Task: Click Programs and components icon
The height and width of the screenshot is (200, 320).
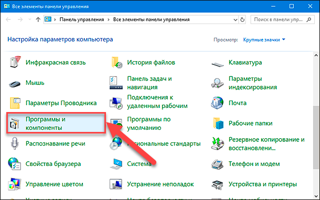Action: tap(15, 123)
